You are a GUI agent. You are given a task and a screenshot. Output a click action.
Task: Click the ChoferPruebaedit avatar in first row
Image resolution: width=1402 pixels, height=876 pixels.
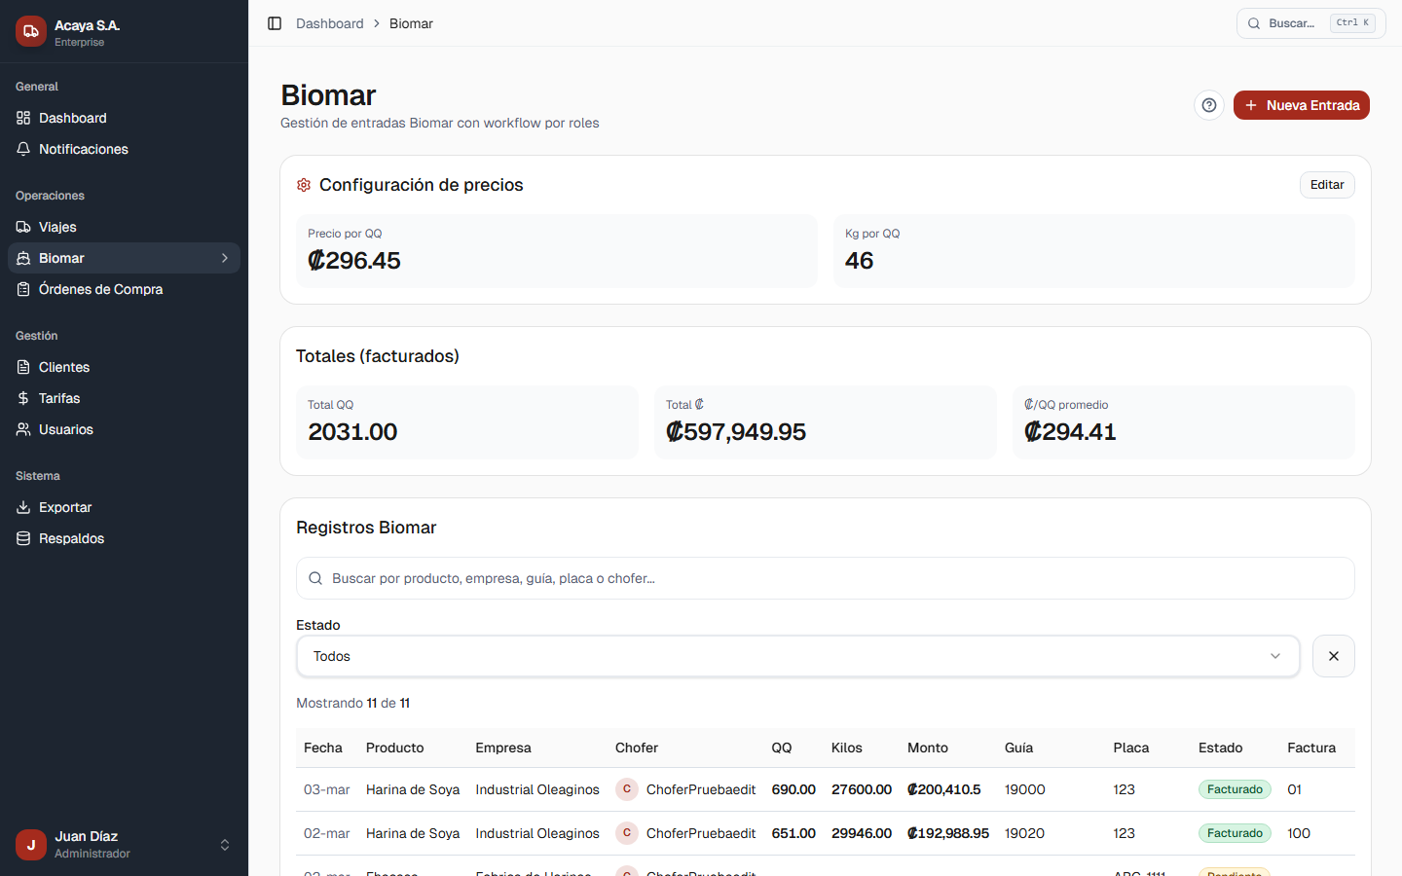[627, 789]
